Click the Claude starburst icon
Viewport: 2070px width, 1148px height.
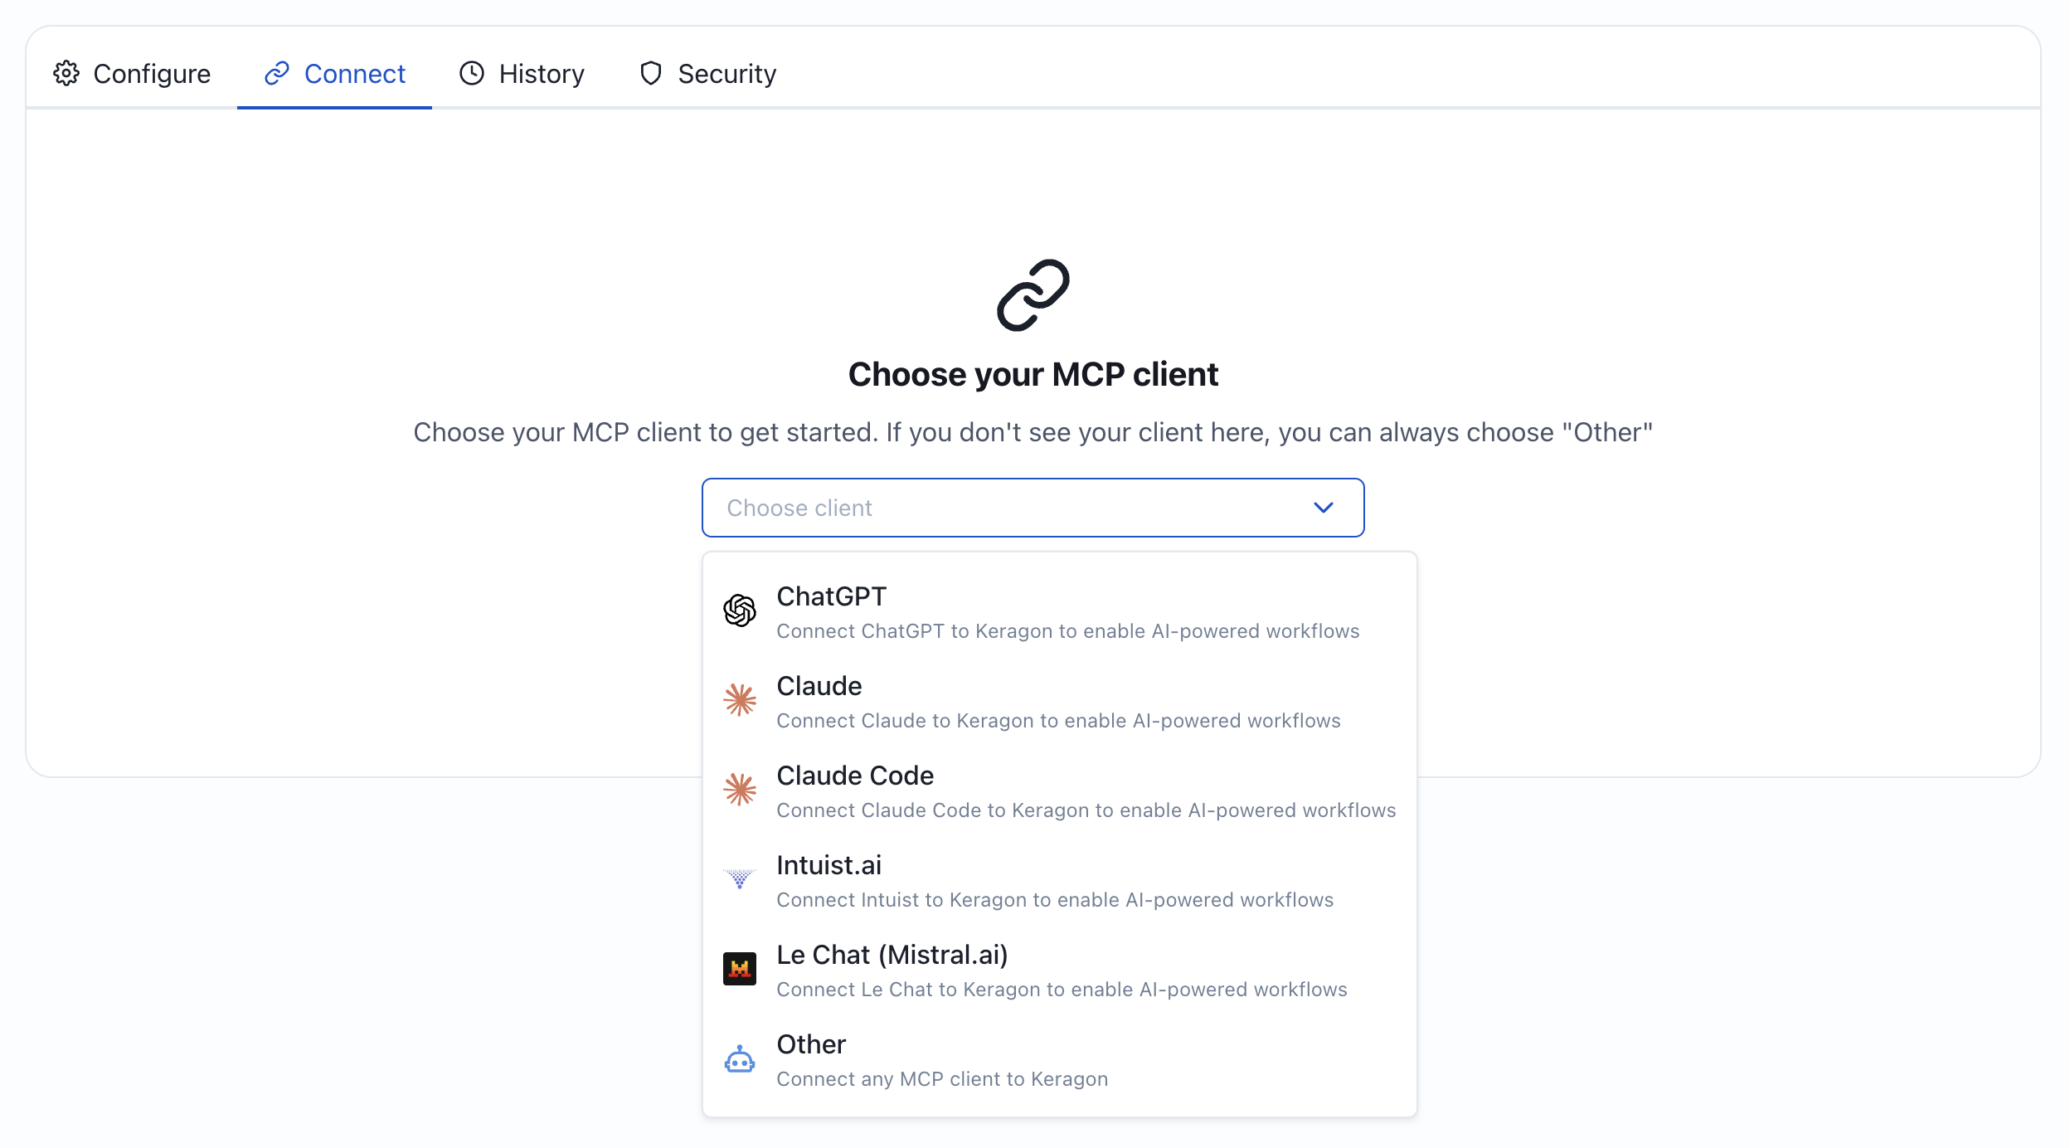(739, 701)
